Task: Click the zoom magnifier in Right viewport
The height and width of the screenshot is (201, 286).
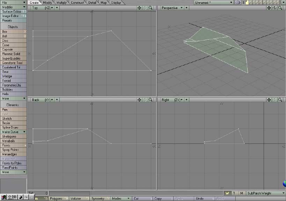Action: coord(280,100)
